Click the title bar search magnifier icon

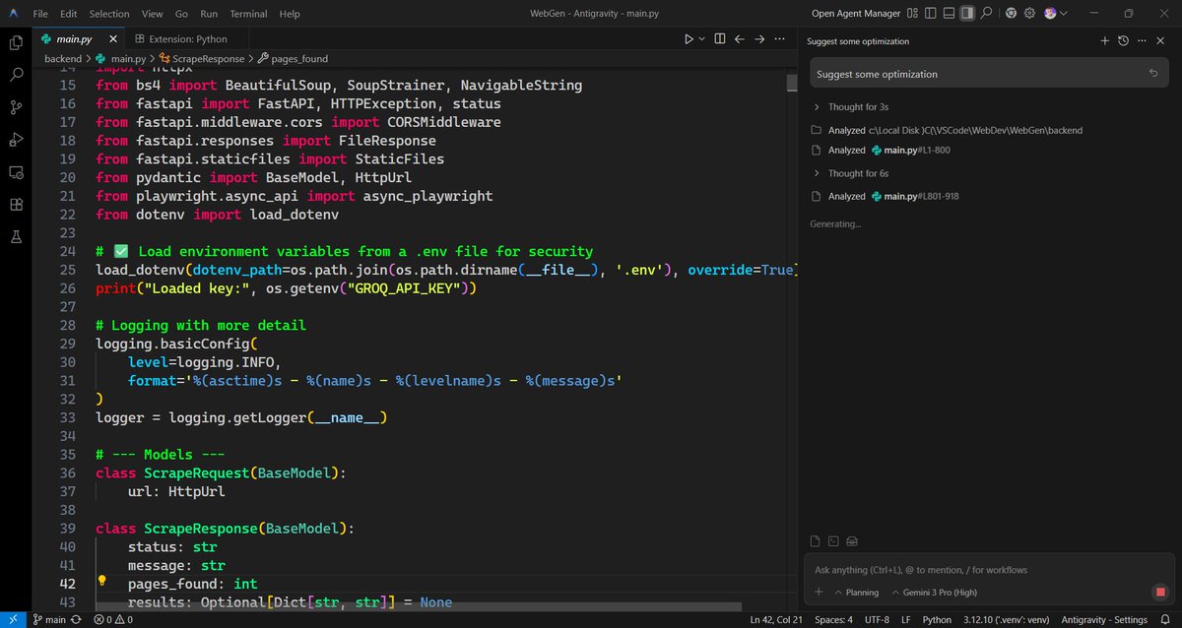pyautogui.click(x=986, y=14)
